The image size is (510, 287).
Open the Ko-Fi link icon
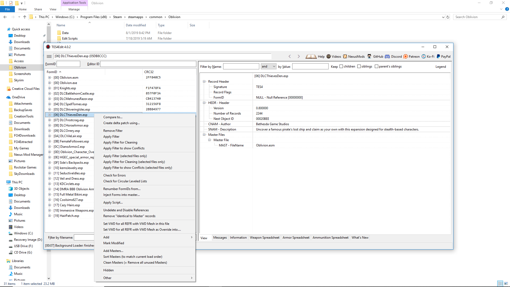click(424, 56)
